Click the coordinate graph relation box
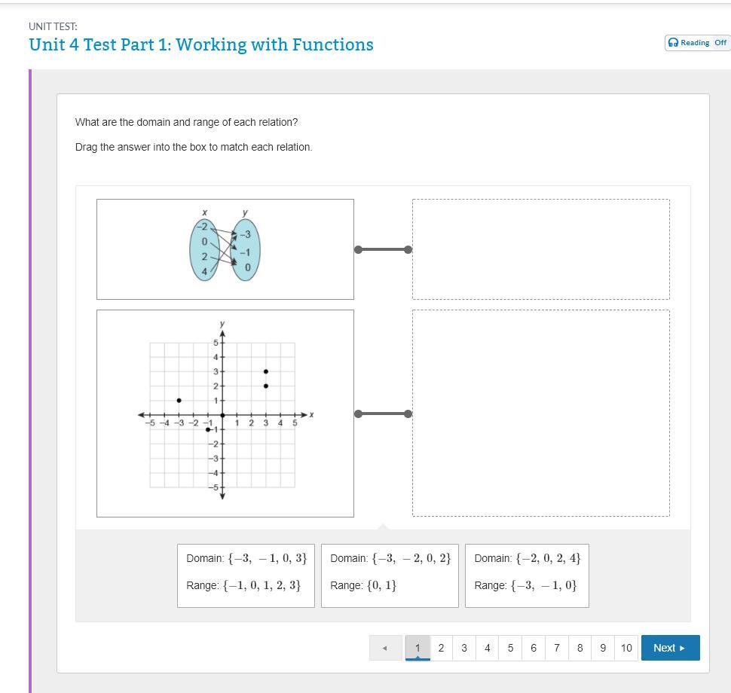731x693 pixels. [x=225, y=414]
